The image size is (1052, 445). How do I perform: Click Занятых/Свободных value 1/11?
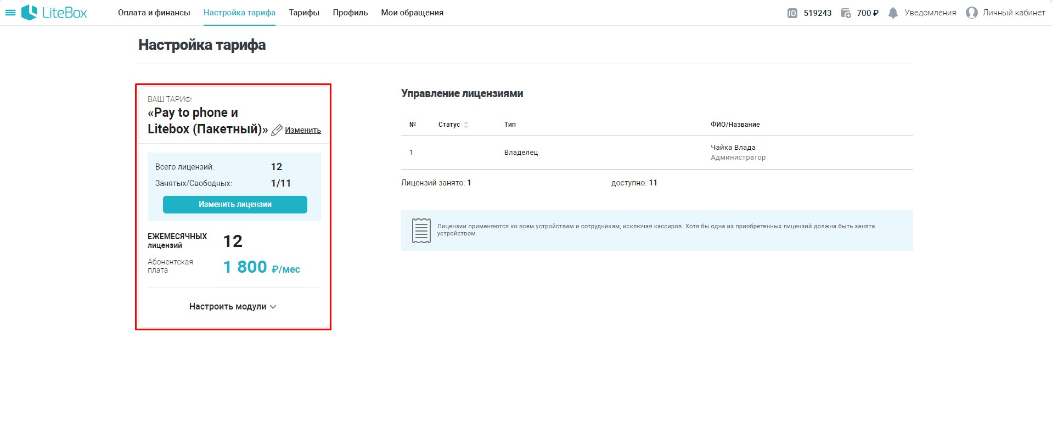(281, 183)
